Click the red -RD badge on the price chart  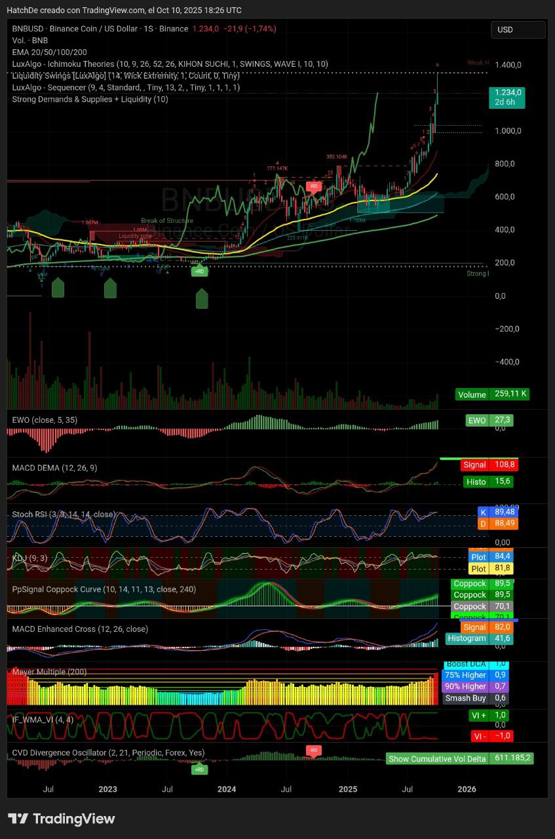(314, 186)
